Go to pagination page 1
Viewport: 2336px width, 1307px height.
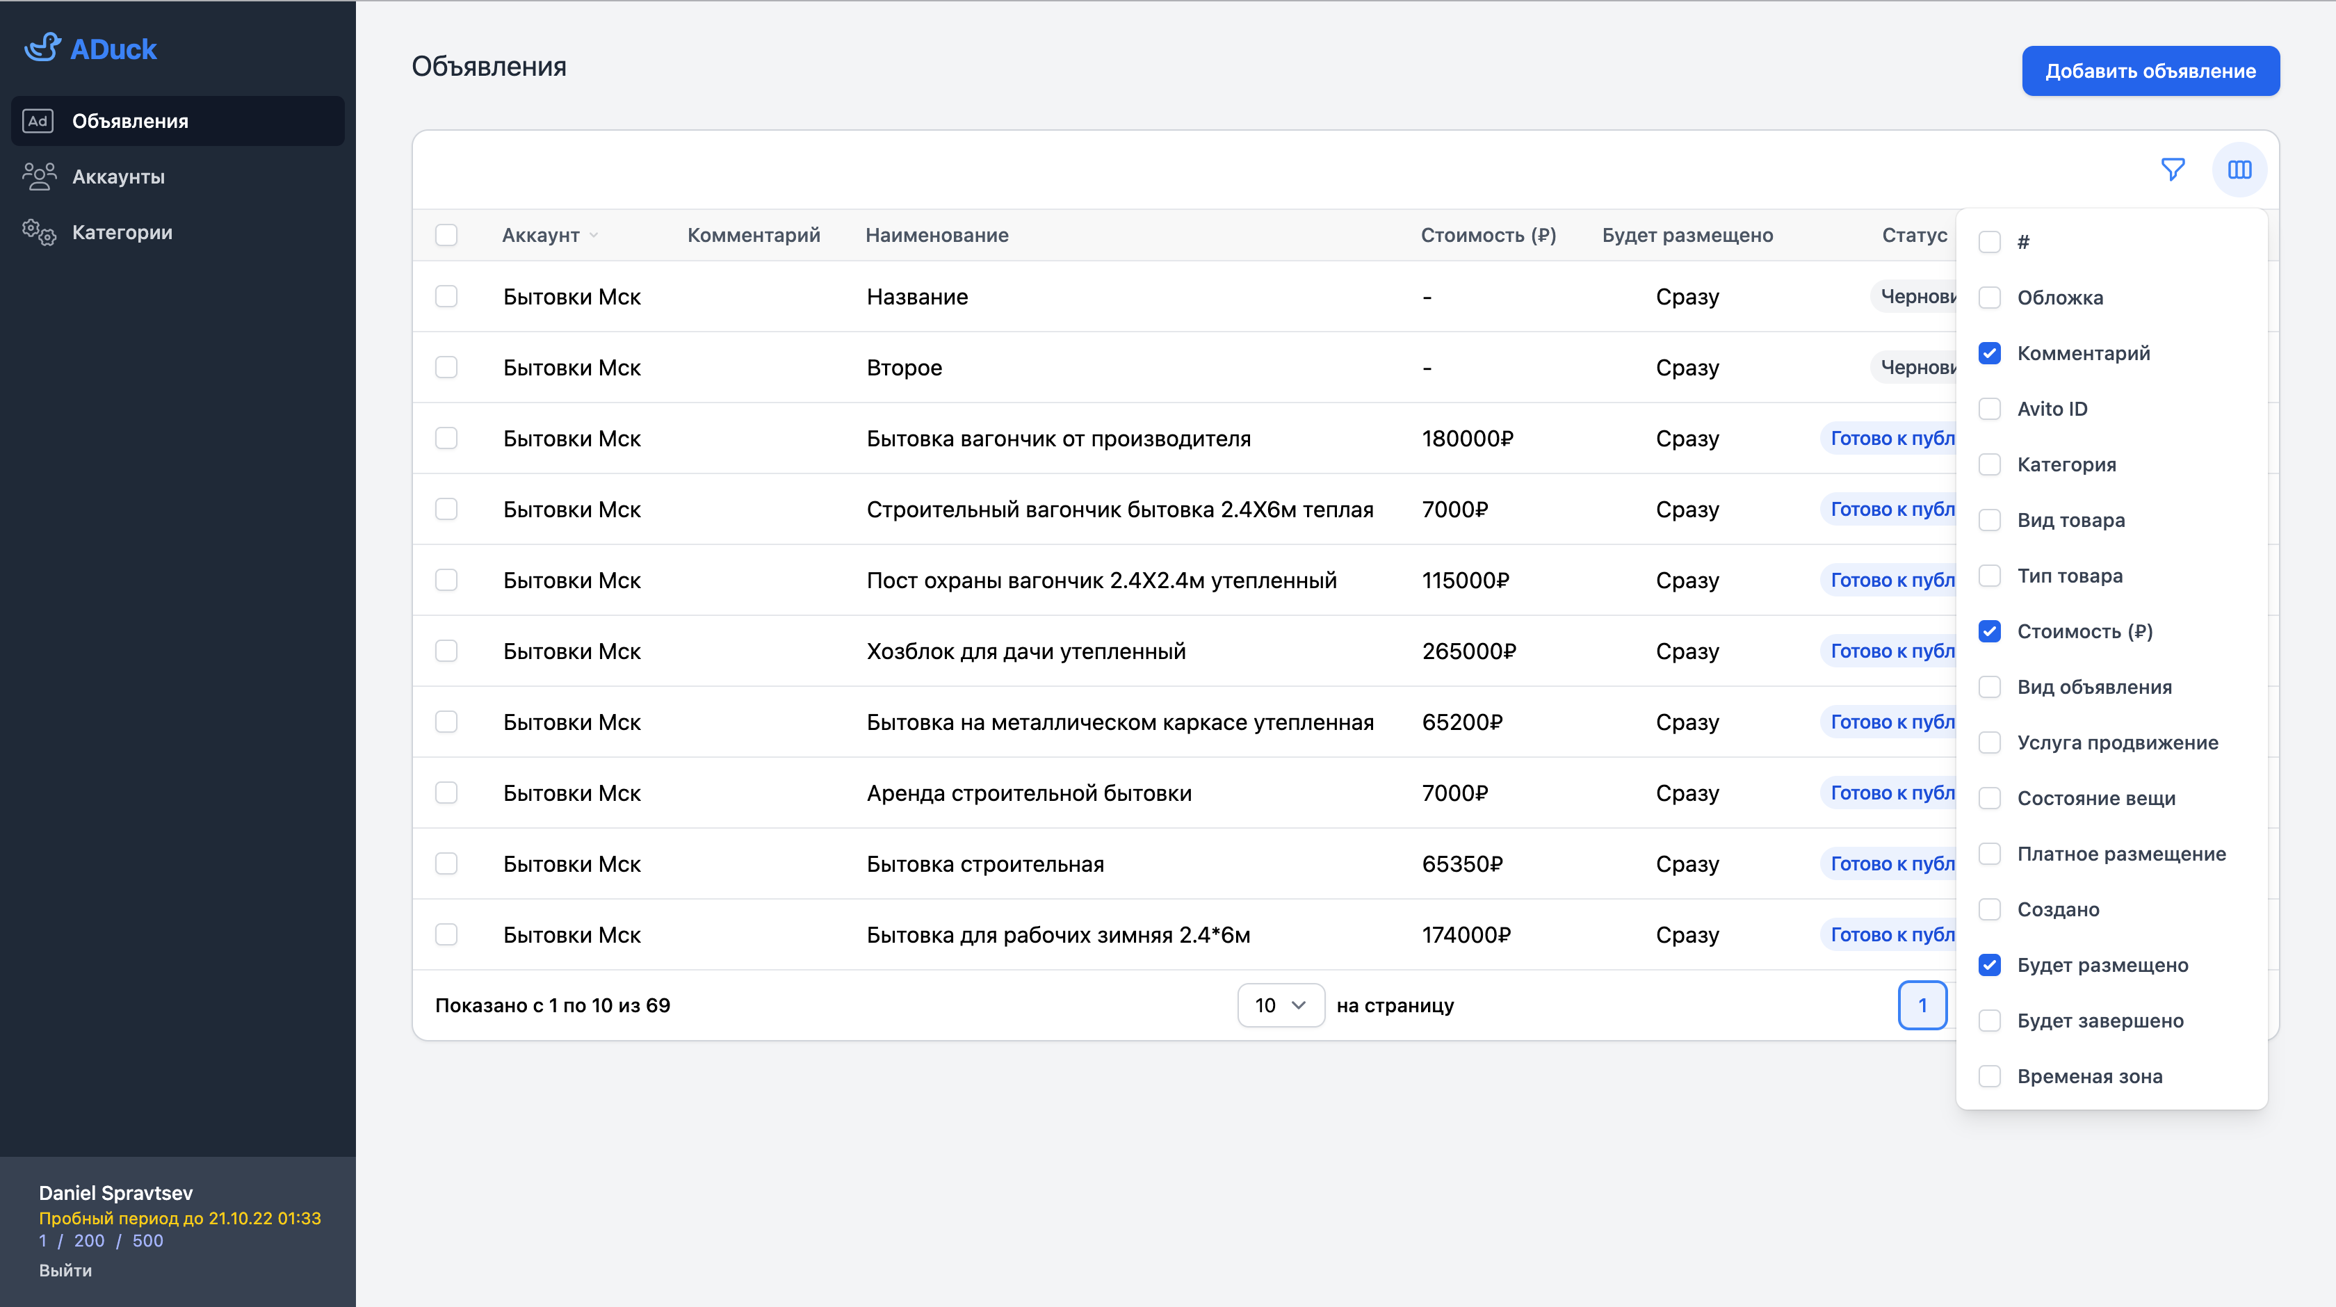point(1922,1005)
